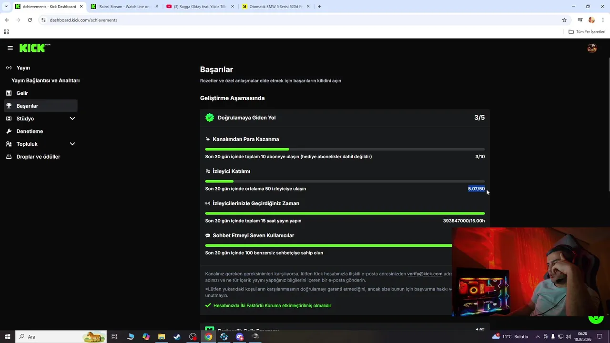Open the Chrome media control icon
Image resolution: width=610 pixels, height=343 pixels.
pyautogui.click(x=580, y=20)
